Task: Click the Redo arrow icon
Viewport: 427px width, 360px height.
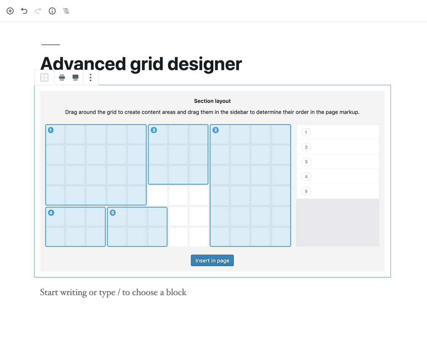Action: point(38,11)
